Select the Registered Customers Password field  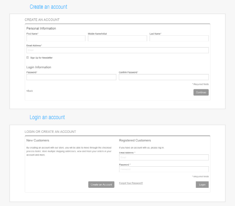click(164, 169)
